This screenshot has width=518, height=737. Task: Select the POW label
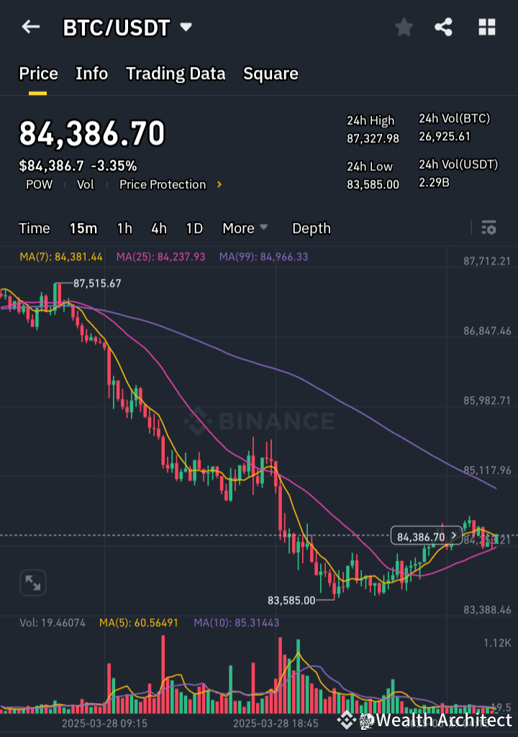[x=39, y=184]
